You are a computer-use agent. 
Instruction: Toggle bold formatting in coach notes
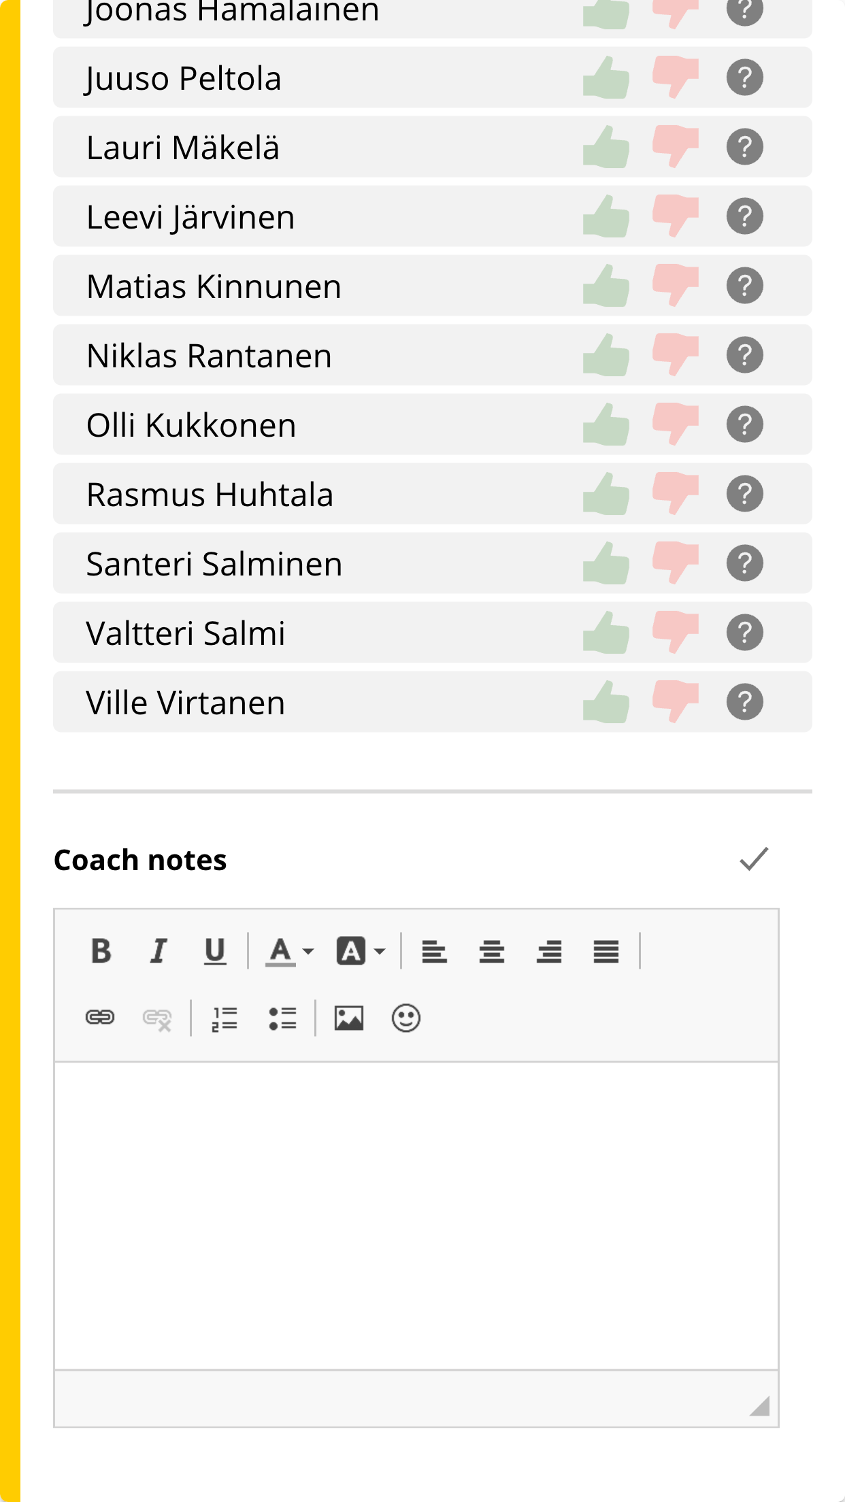101,951
